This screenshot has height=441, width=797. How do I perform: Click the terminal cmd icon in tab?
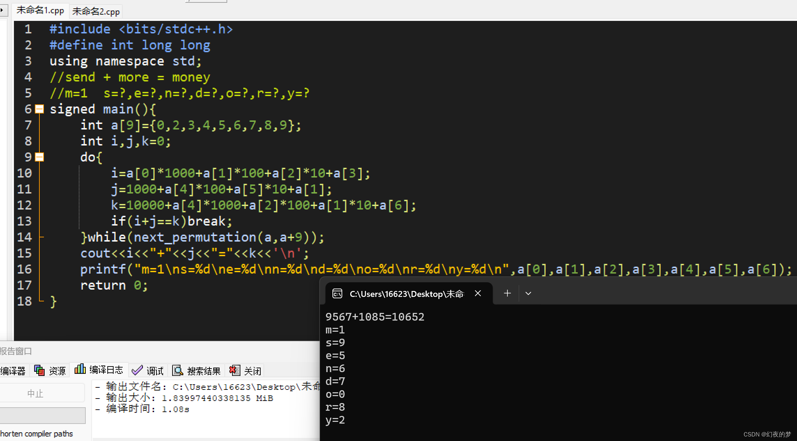(x=337, y=294)
